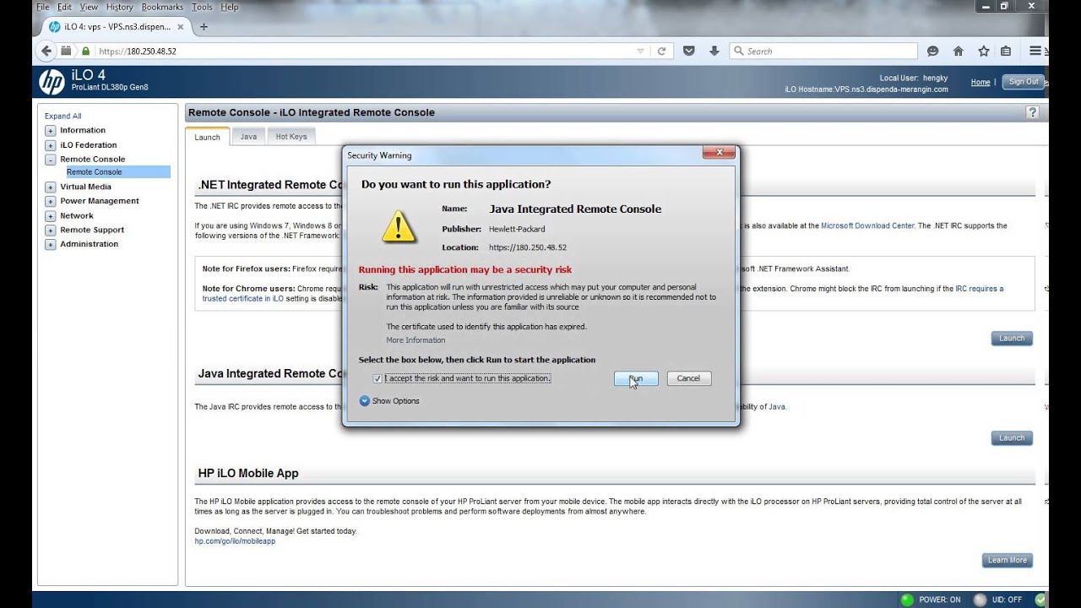Open a new browser tab with plus
Viewport: 1081px width, 608px height.
[204, 26]
